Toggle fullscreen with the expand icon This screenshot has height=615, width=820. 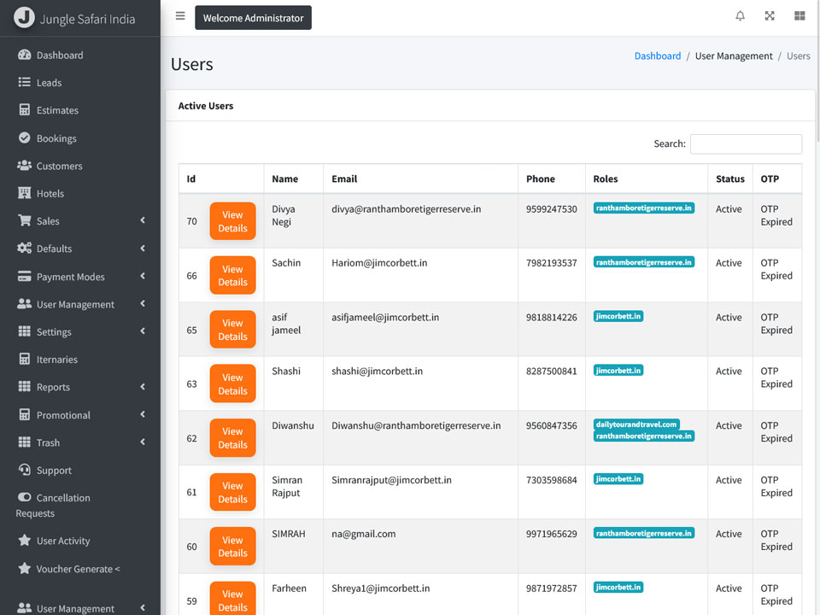pyautogui.click(x=770, y=16)
